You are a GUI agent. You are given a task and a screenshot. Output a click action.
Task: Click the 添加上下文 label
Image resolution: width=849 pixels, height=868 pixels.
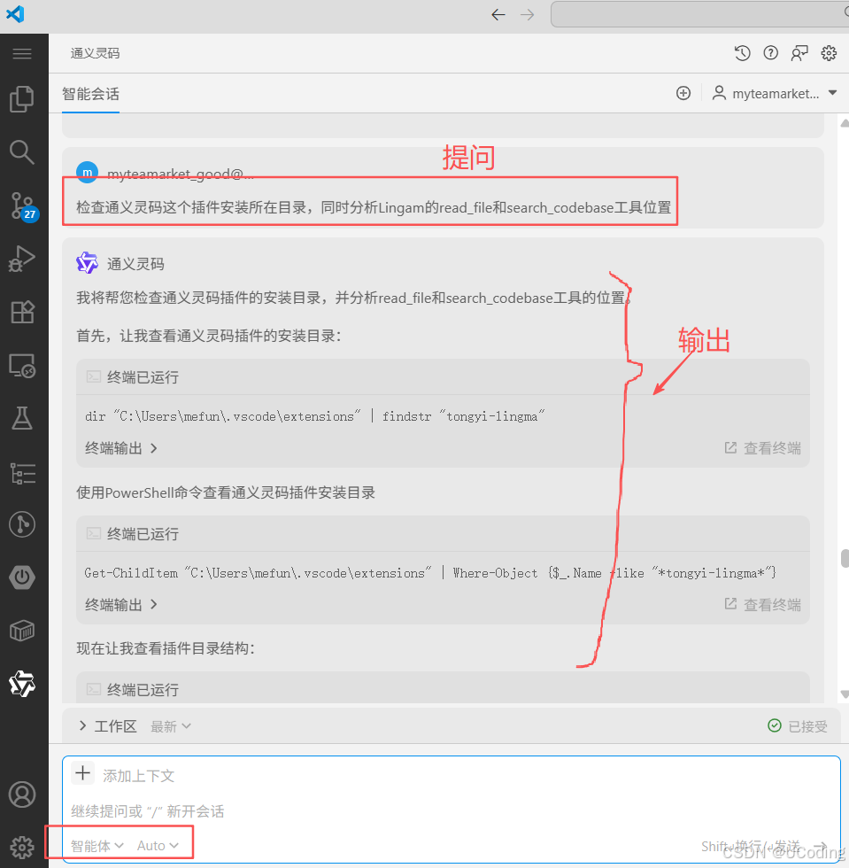(x=138, y=776)
